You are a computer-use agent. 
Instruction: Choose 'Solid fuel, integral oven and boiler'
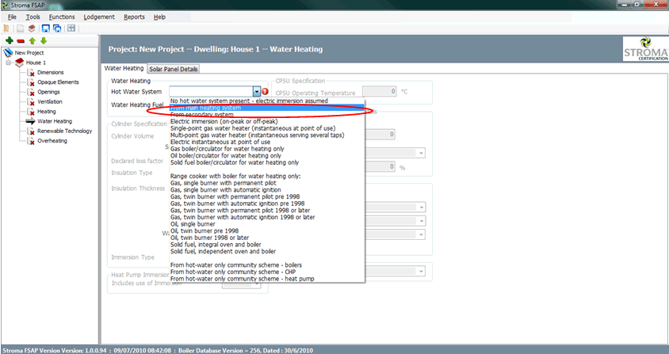tap(267, 245)
